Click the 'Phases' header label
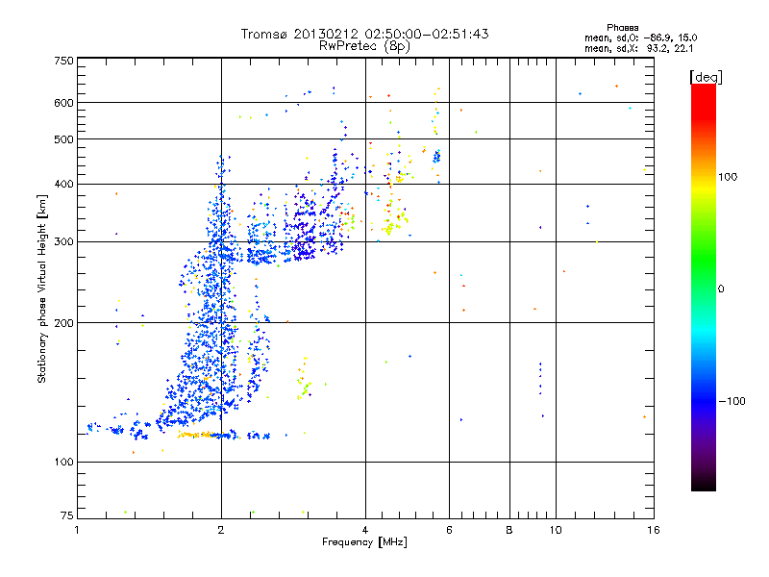Image resolution: width=769 pixels, height=577 pixels. (622, 28)
